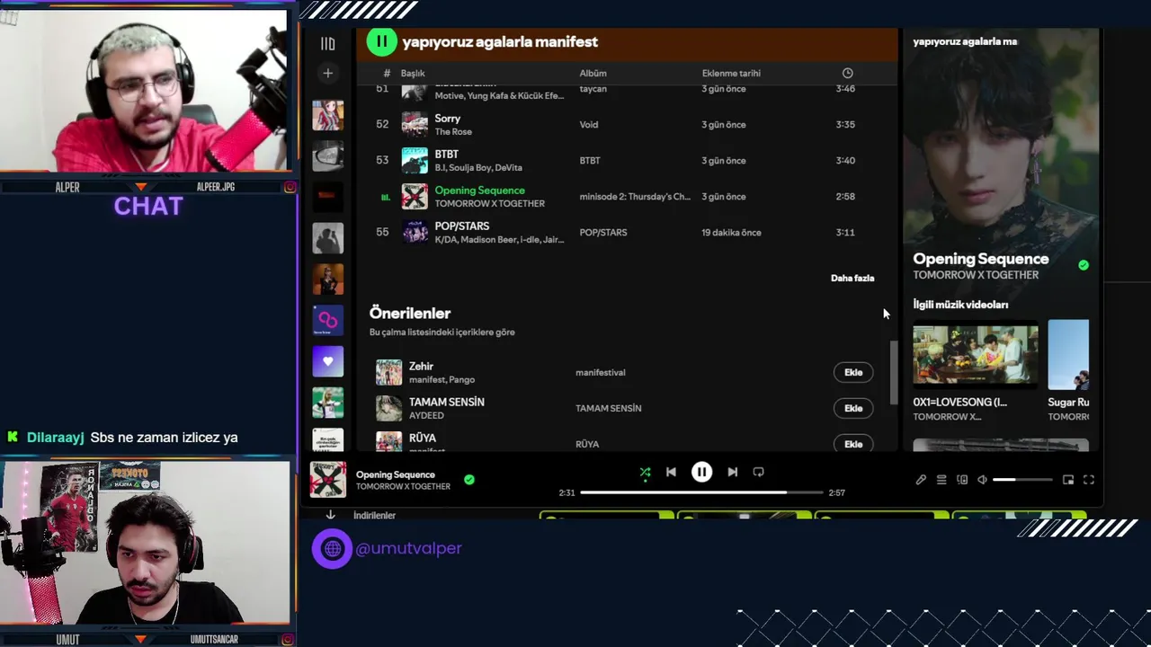
Task: Select the POP/STARS track title
Action: pos(462,226)
